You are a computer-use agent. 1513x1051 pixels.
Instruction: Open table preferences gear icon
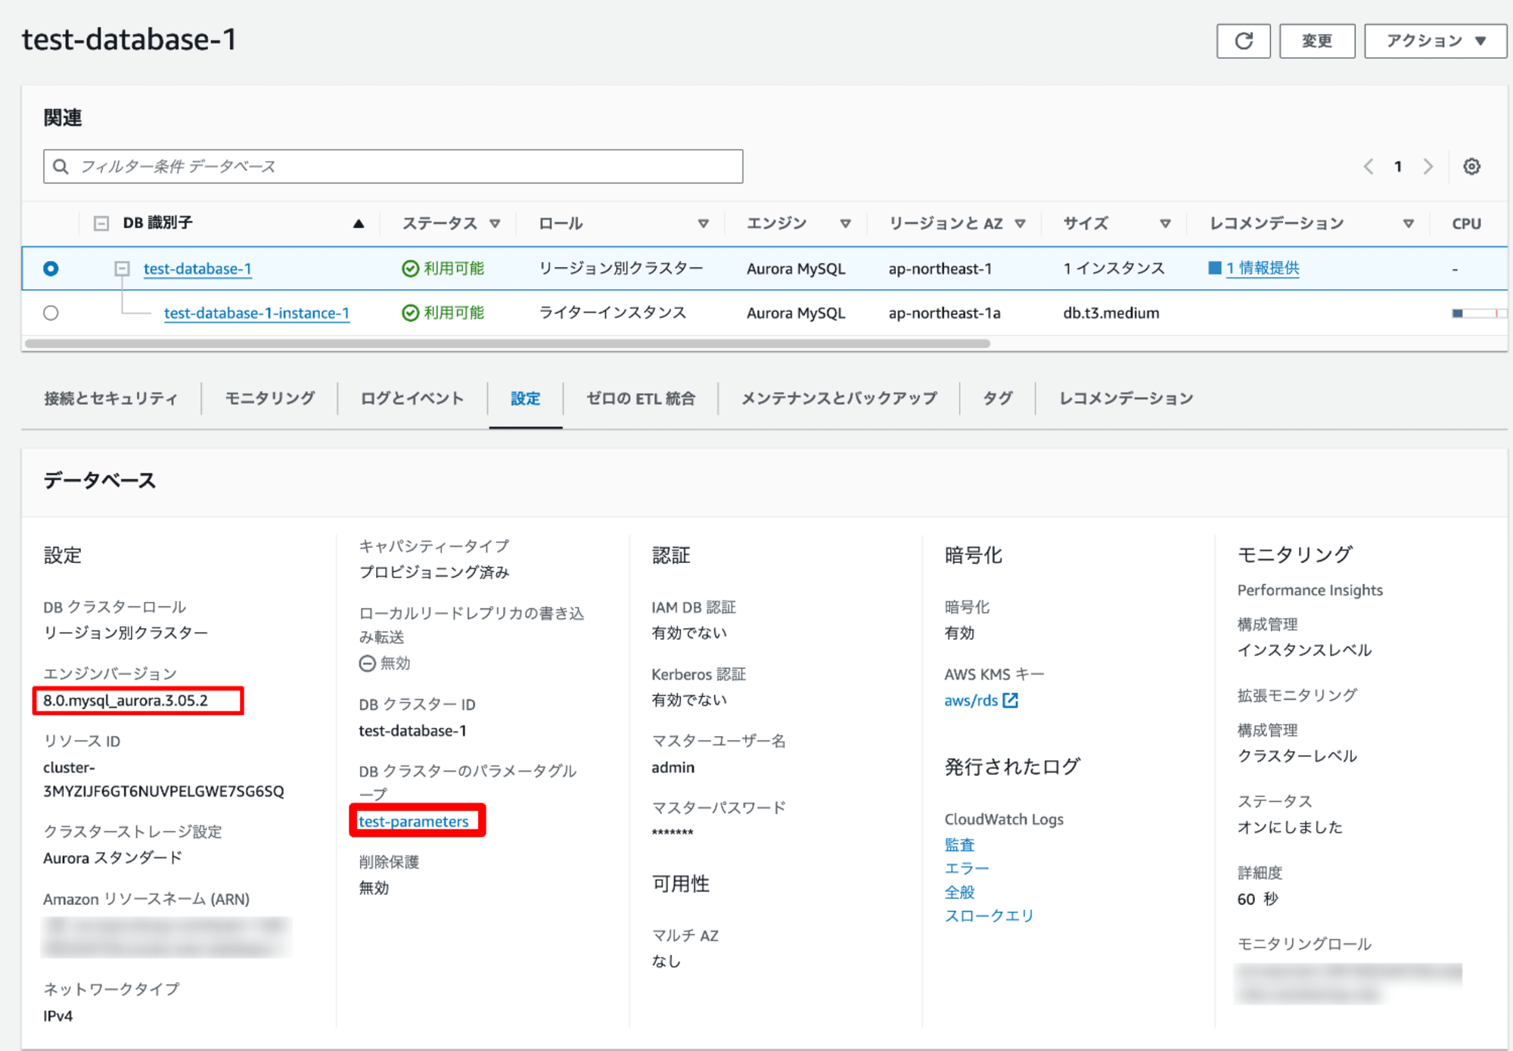pyautogui.click(x=1471, y=166)
